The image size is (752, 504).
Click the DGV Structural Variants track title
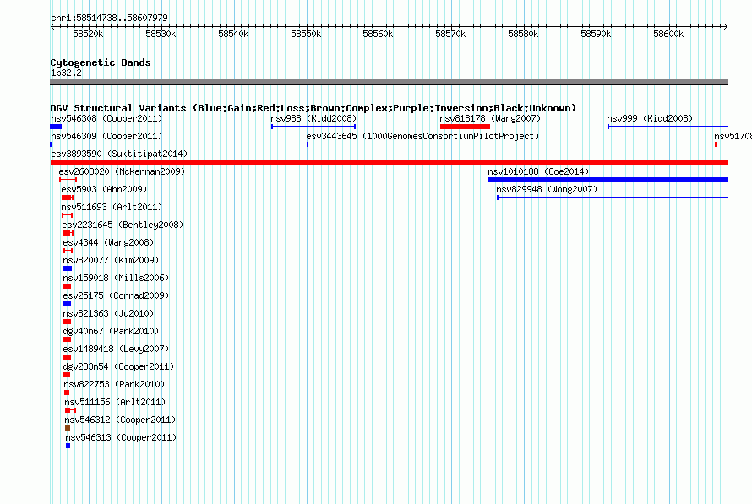313,108
